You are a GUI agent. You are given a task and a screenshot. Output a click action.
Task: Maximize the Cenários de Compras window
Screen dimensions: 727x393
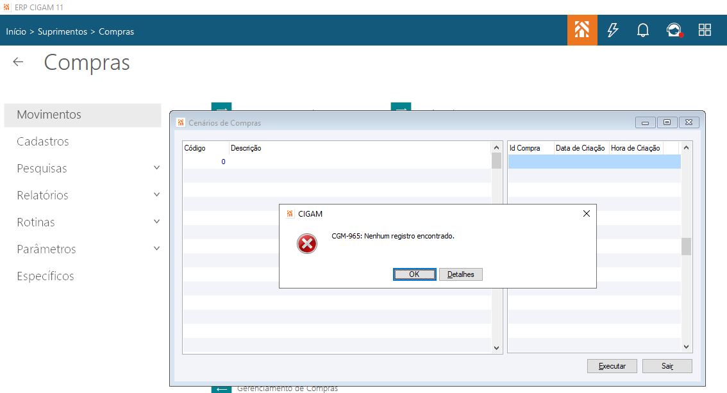point(667,122)
